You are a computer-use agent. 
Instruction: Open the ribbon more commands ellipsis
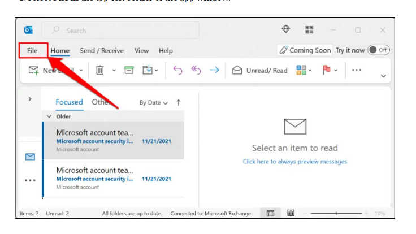tap(357, 70)
